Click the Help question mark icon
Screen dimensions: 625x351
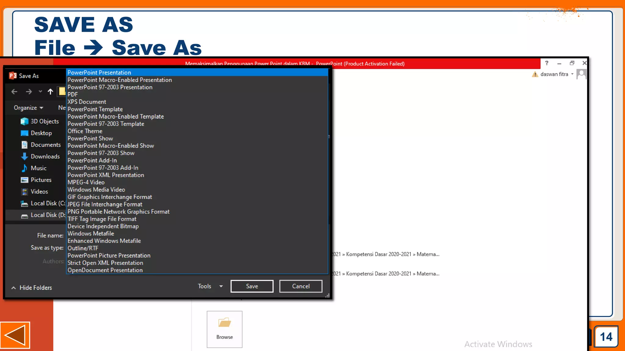tap(547, 63)
